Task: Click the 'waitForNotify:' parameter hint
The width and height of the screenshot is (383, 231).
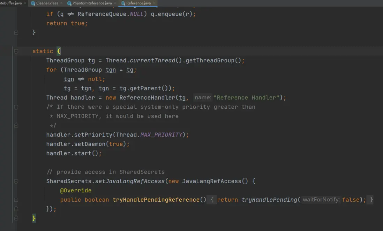Action: (321, 200)
